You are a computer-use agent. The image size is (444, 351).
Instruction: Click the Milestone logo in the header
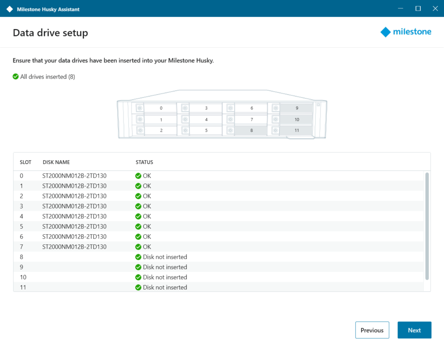pyautogui.click(x=406, y=32)
